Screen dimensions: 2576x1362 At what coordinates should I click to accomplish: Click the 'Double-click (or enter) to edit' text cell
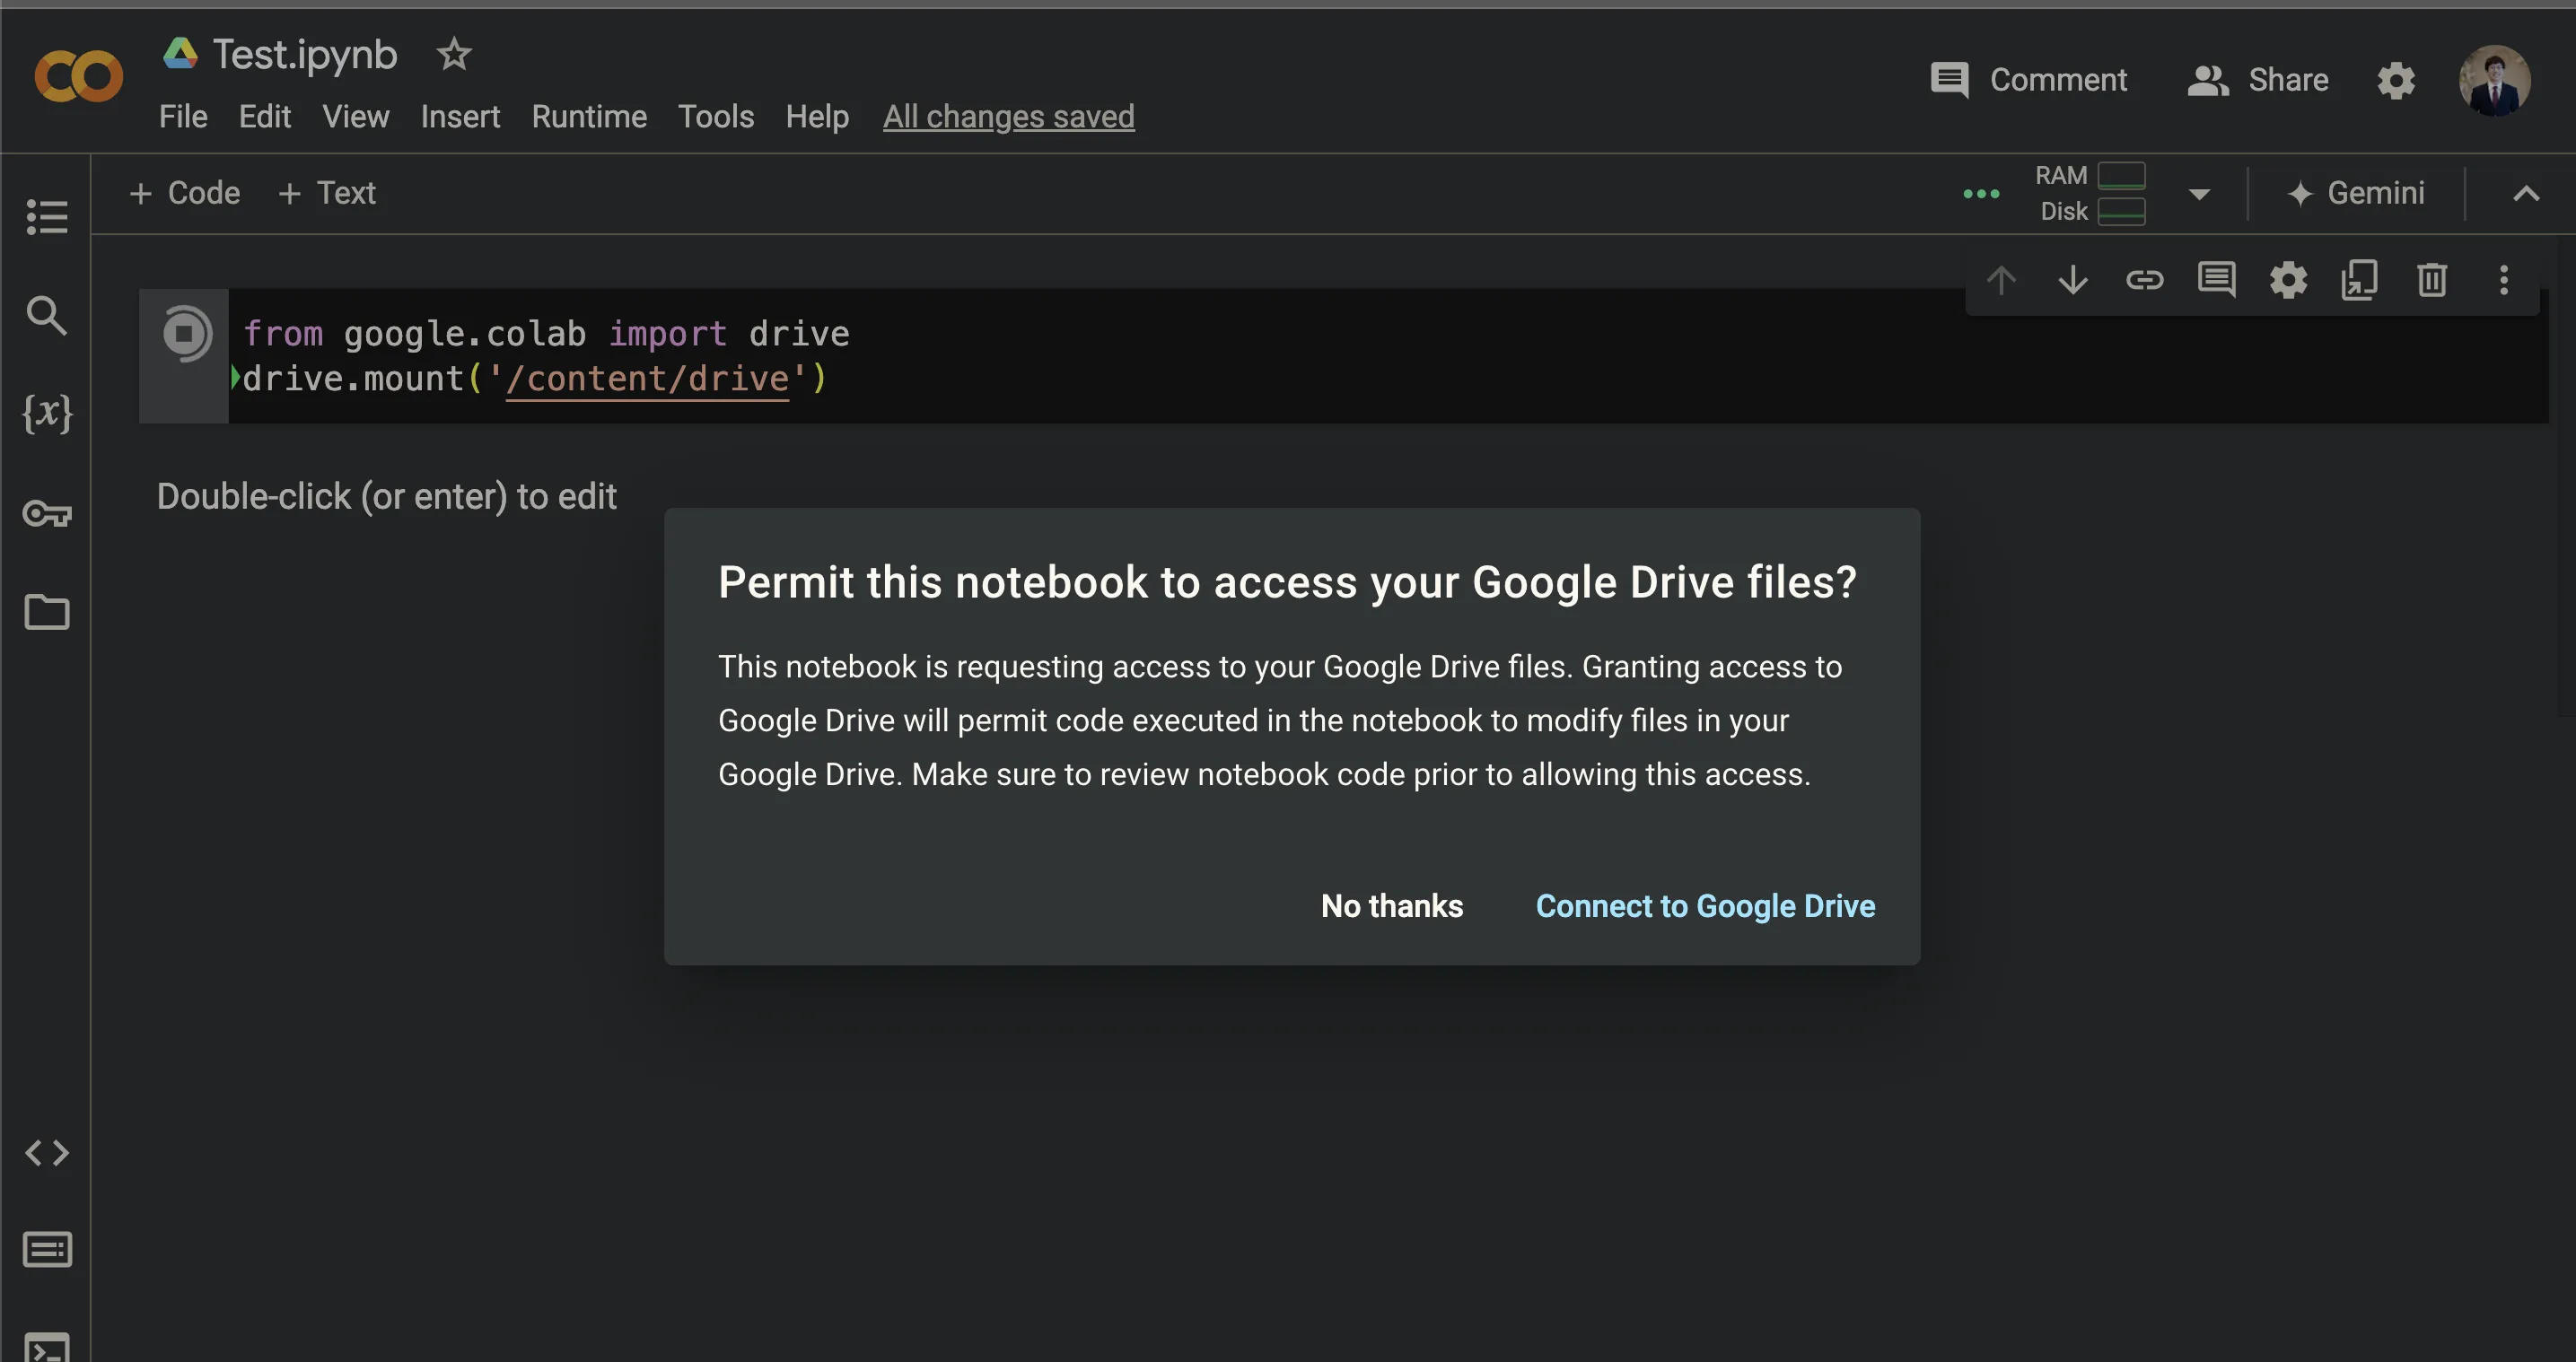tap(386, 497)
